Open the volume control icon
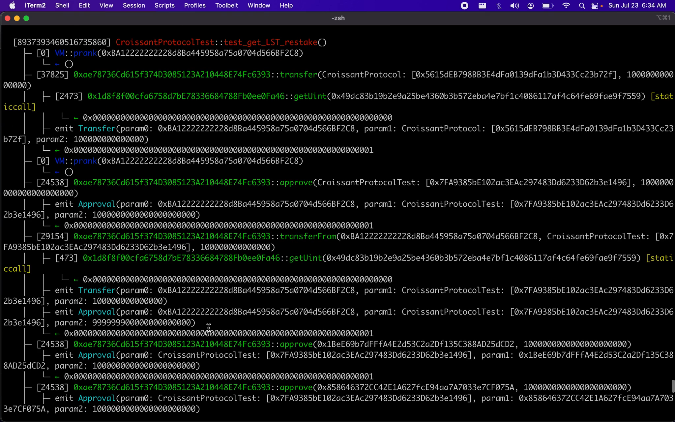 tap(514, 6)
